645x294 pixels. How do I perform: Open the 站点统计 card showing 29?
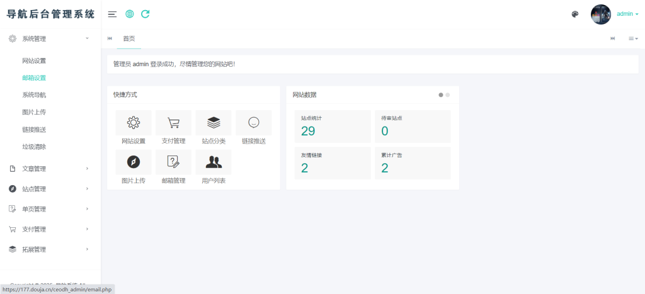point(333,127)
